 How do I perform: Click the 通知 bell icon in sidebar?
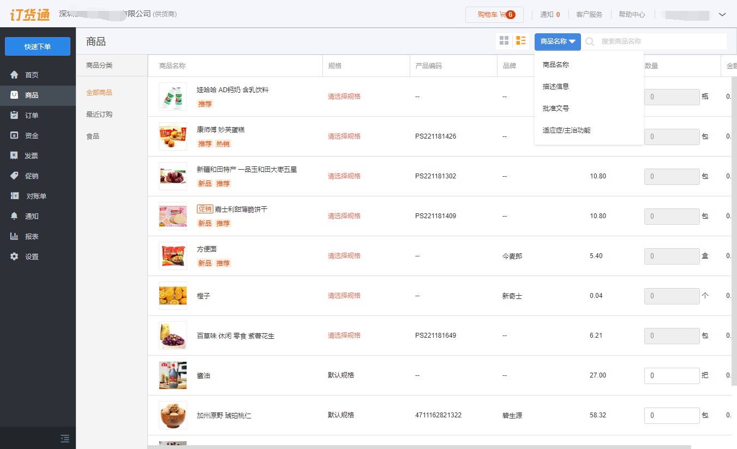14,216
